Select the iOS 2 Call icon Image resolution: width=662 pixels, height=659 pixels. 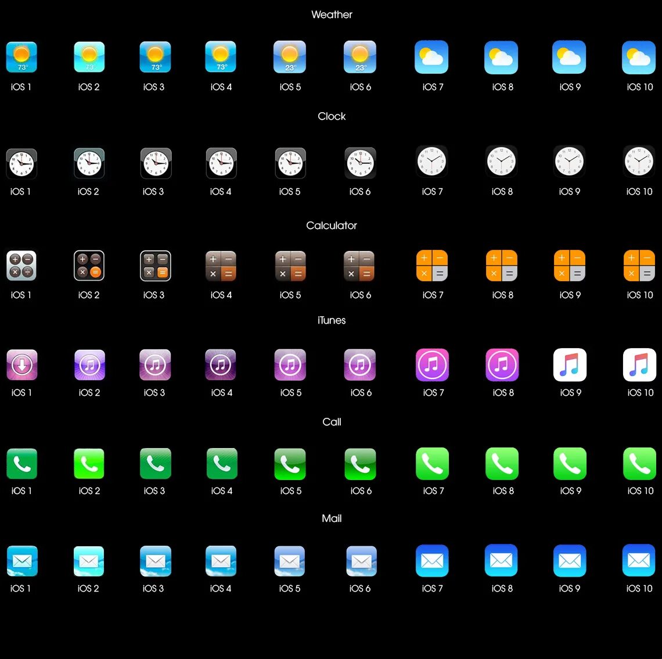tap(89, 464)
